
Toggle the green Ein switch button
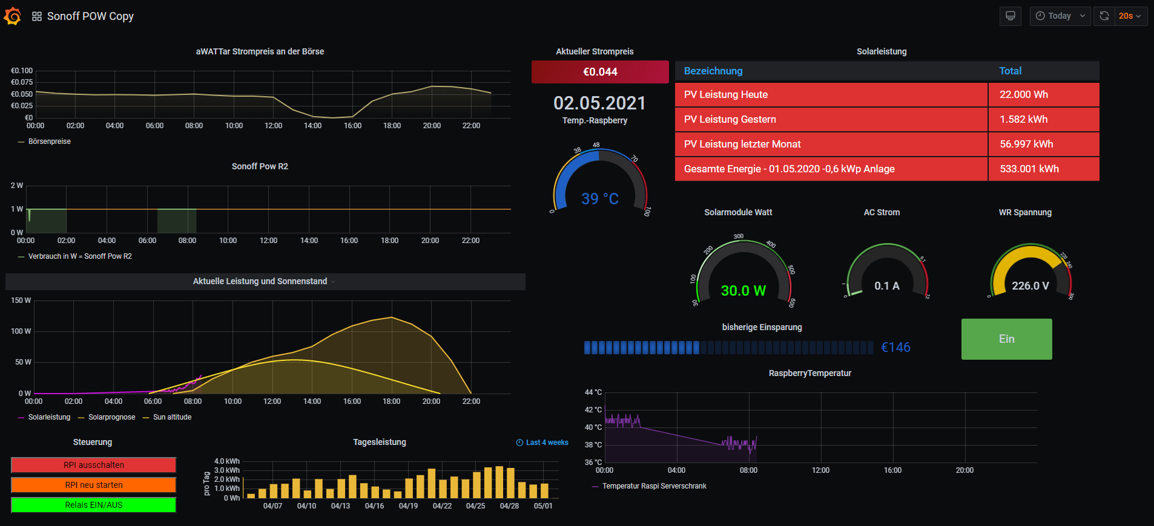(1006, 339)
